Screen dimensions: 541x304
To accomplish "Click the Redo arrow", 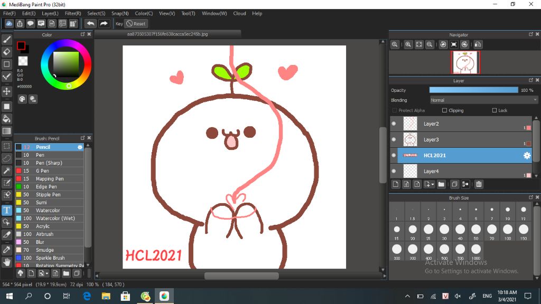I will (x=104, y=23).
